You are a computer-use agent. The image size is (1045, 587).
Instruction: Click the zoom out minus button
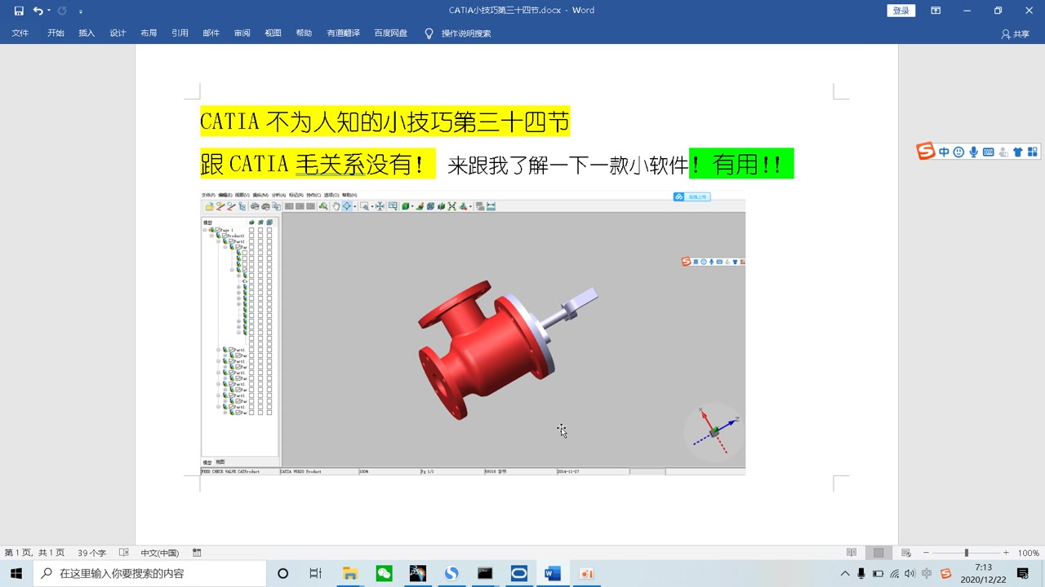tap(926, 553)
